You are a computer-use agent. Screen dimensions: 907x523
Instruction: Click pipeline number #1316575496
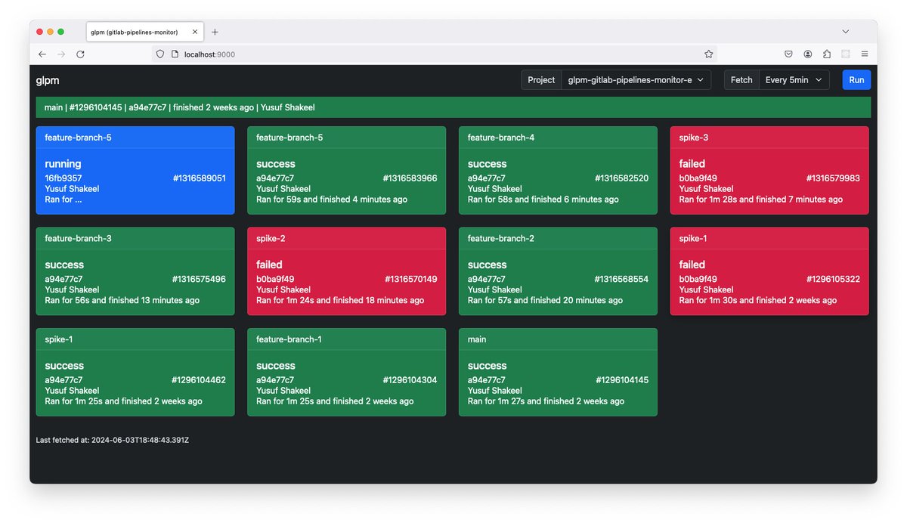pos(199,279)
